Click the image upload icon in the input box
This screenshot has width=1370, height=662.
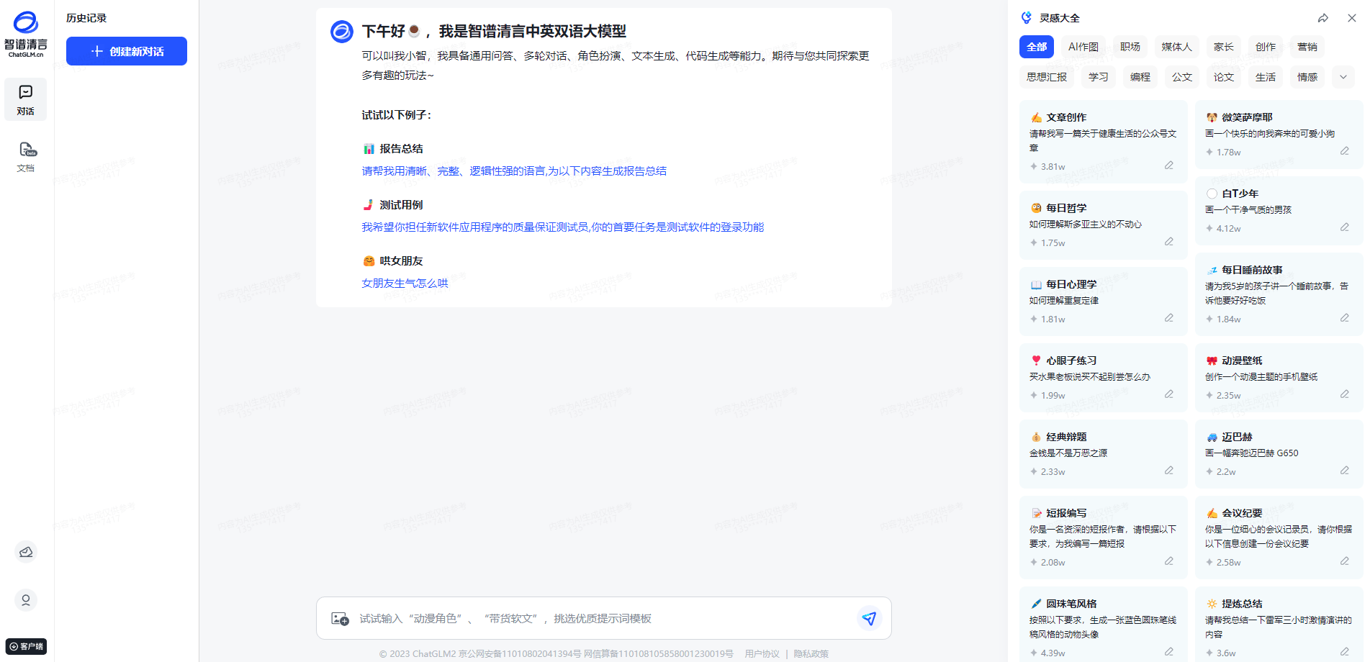click(341, 617)
